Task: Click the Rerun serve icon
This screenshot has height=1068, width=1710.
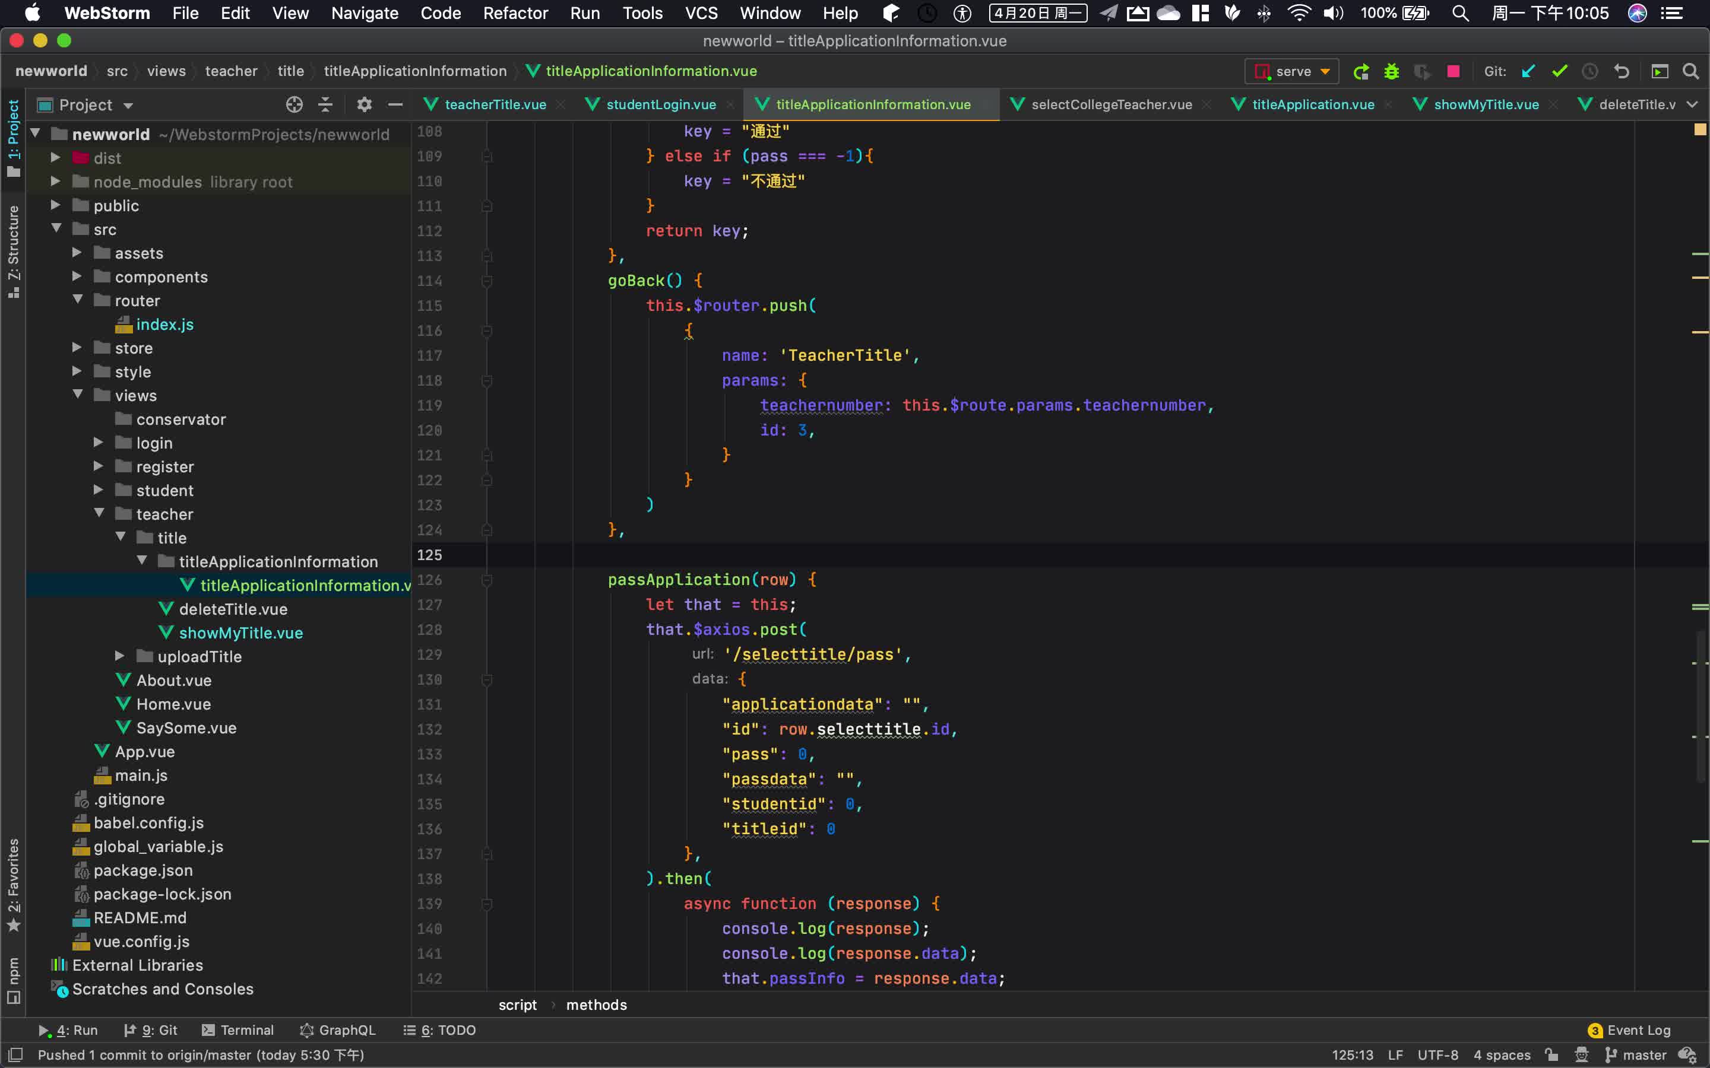Action: click(x=1361, y=71)
